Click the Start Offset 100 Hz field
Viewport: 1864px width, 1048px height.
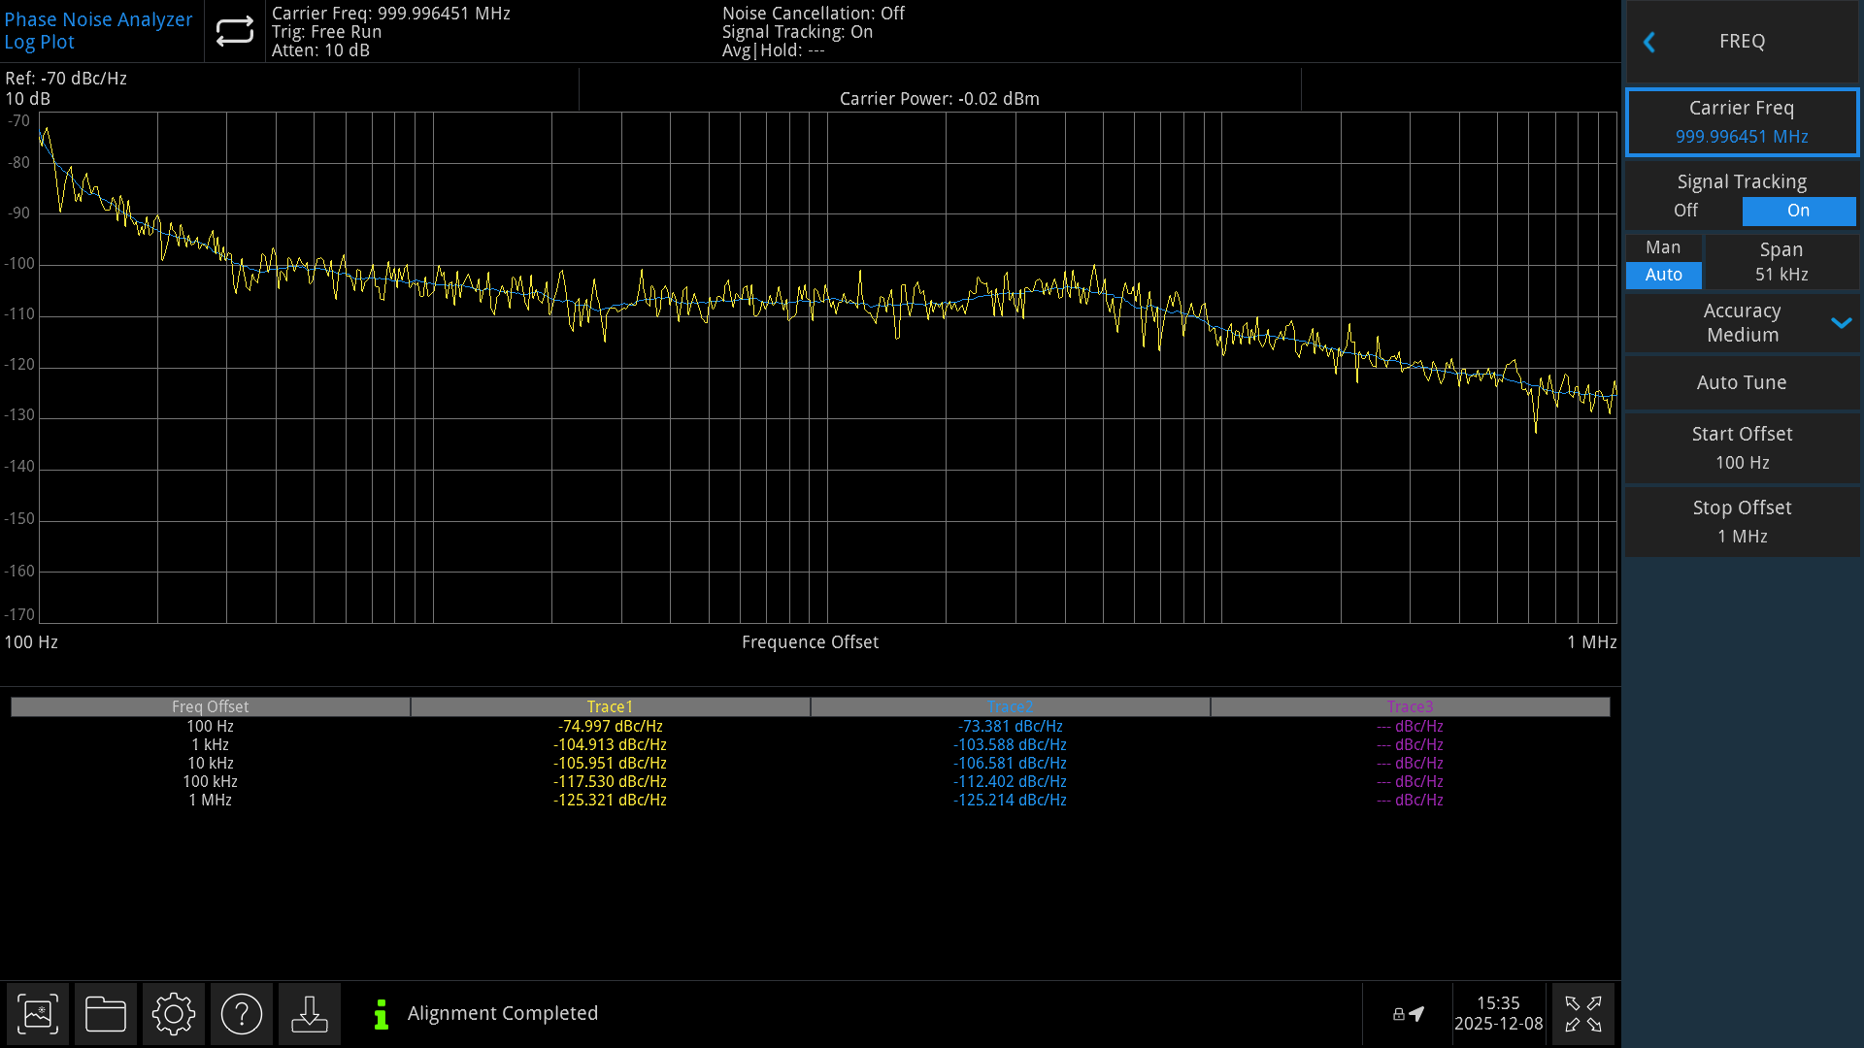click(1742, 448)
